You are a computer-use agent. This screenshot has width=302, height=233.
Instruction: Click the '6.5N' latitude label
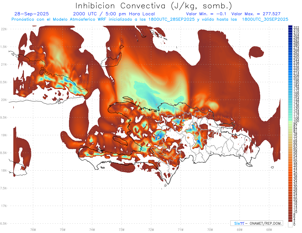tap(4, 224)
